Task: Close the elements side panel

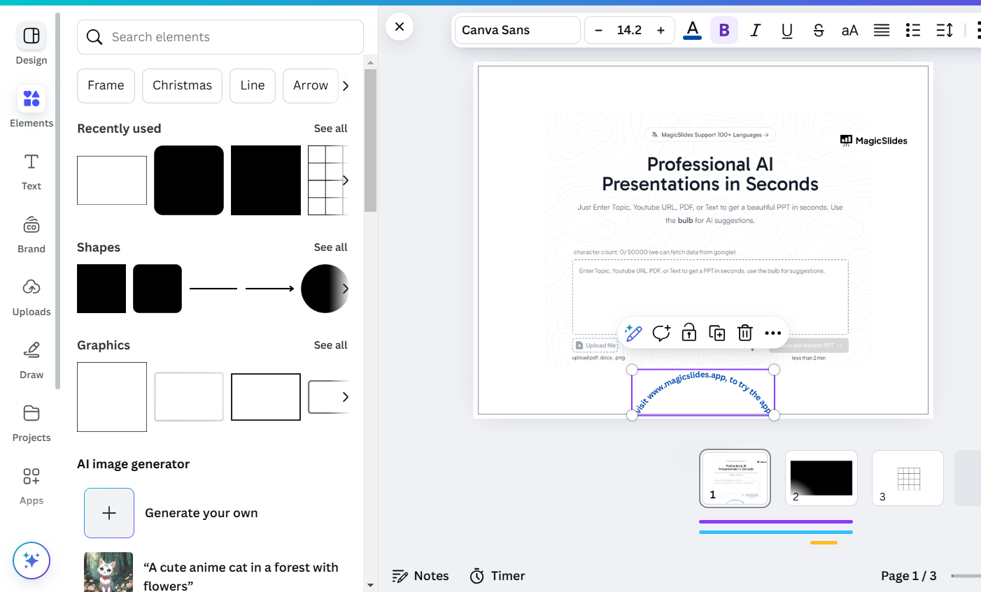Action: point(400,27)
